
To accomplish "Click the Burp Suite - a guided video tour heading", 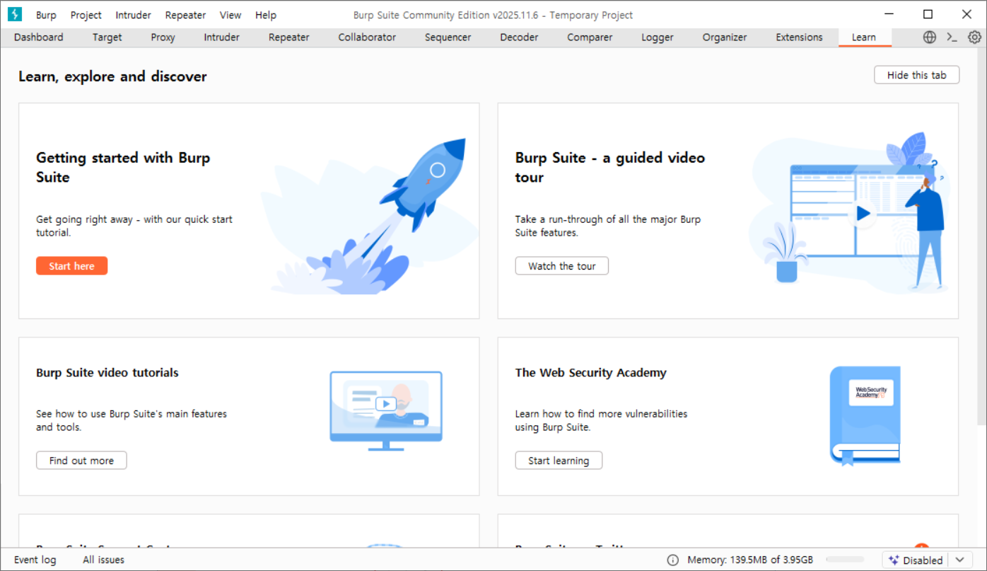I will pos(610,168).
